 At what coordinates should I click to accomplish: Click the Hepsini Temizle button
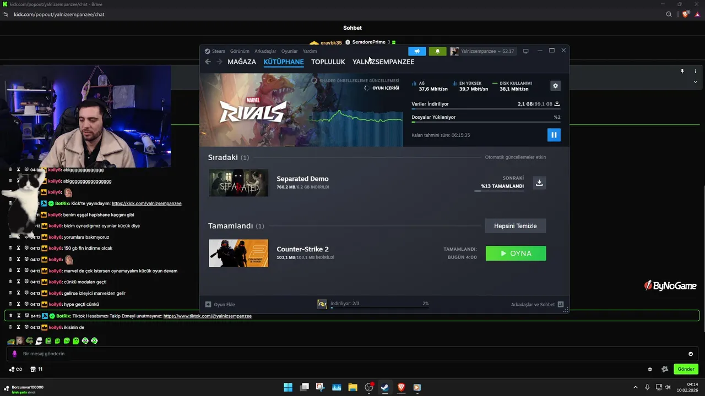click(x=516, y=226)
